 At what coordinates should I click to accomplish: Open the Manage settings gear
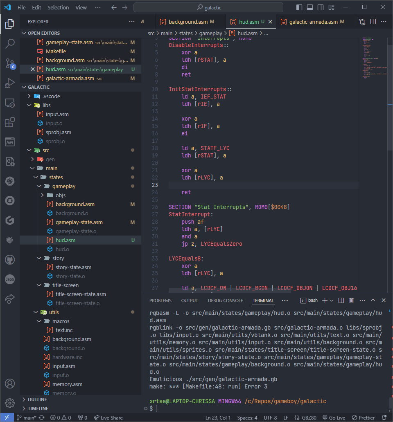tap(10, 402)
